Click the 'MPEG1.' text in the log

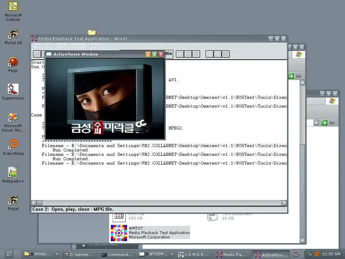click(x=176, y=128)
